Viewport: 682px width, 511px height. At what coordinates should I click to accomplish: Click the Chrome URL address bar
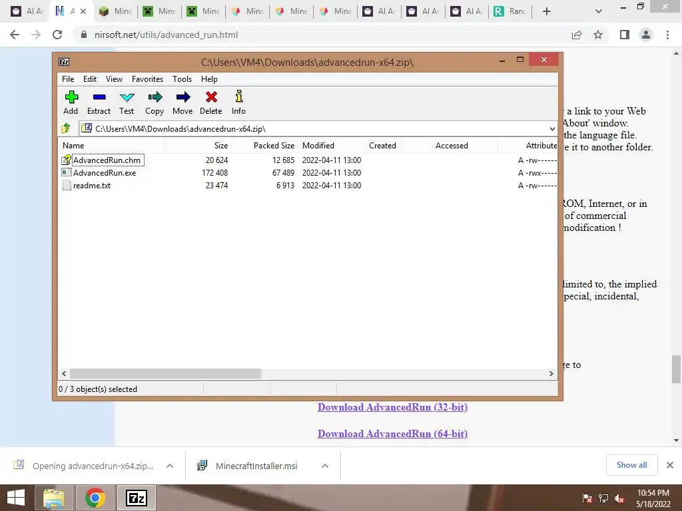[322, 35]
